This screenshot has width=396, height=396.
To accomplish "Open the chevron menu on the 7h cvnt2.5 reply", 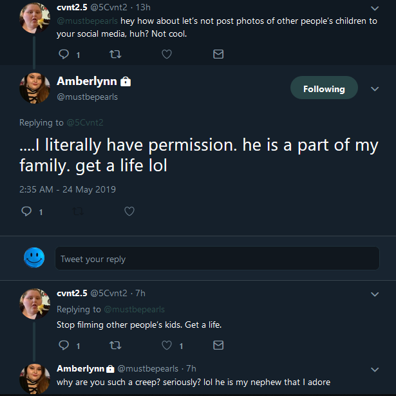I will point(375,294).
